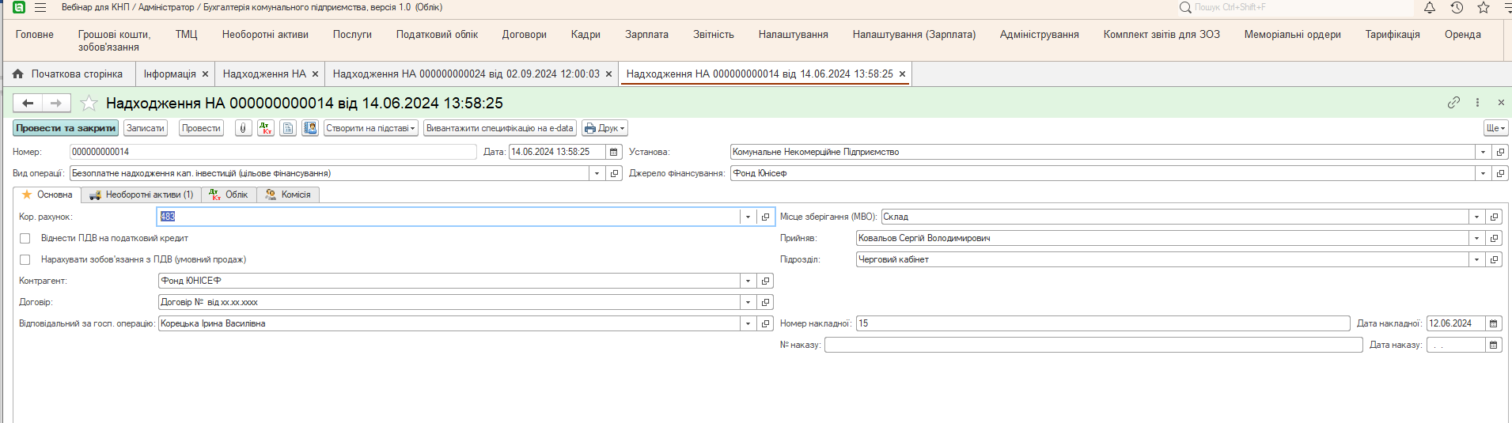The image size is (1512, 423).
Task: Open the 'Створити на підставі' dropdown
Action: point(370,128)
